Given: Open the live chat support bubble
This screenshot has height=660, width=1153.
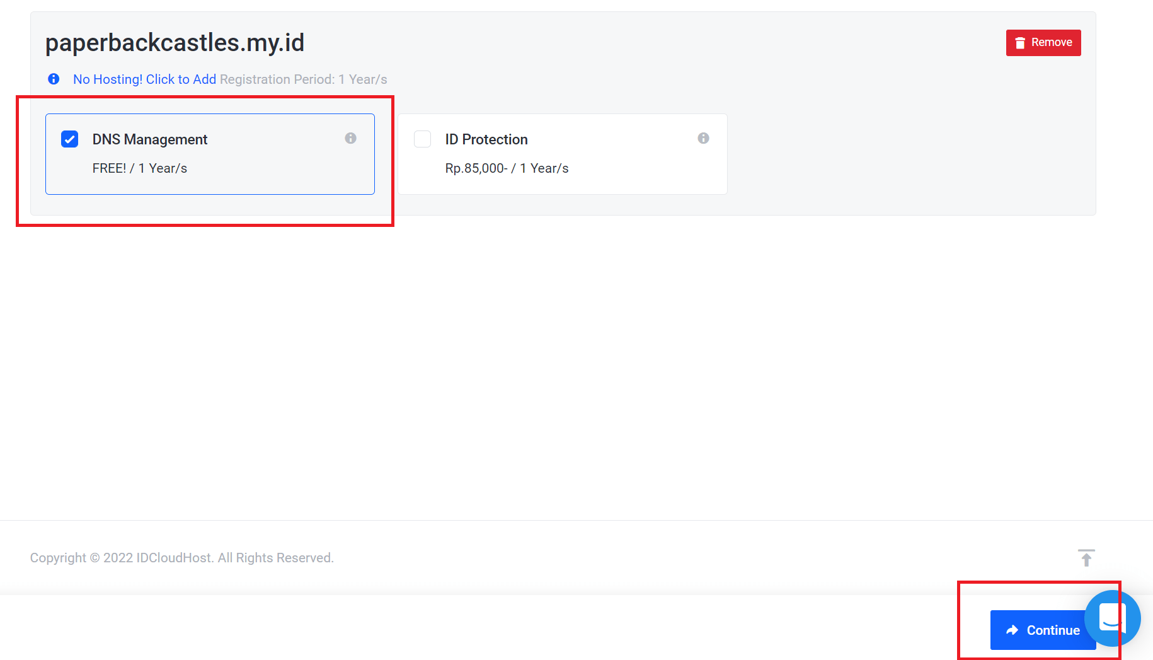Looking at the screenshot, I should pyautogui.click(x=1112, y=618).
